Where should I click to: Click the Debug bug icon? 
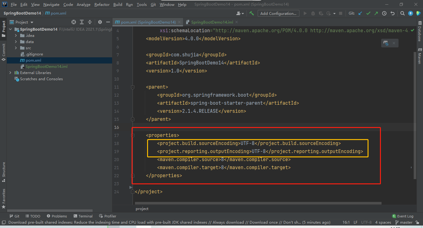coord(313,13)
